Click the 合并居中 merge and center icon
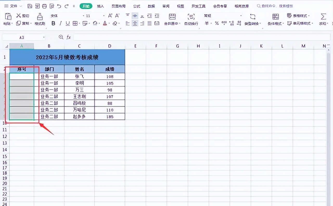This screenshot has width=333, height=206. click(172, 17)
